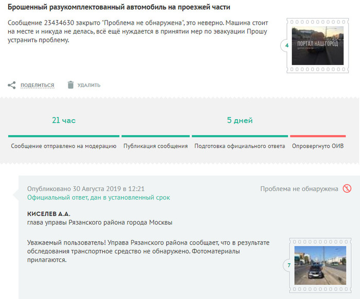This screenshot has height=299, width=360.
Task: Select the 'Публикация сообщения' stage
Action: (x=156, y=146)
